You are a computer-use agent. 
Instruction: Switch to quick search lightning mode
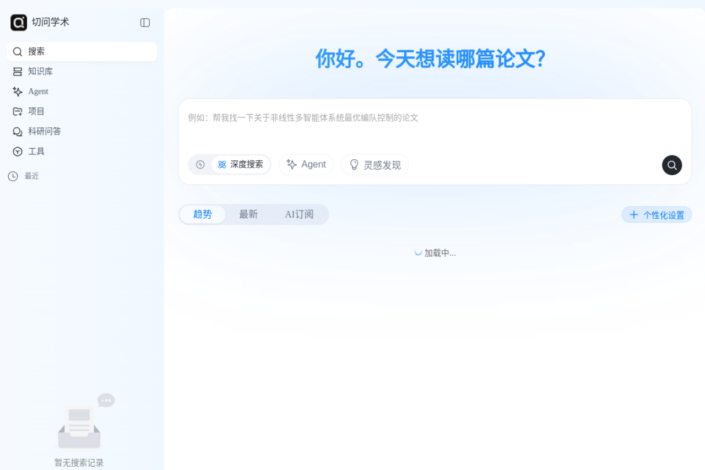pos(200,165)
